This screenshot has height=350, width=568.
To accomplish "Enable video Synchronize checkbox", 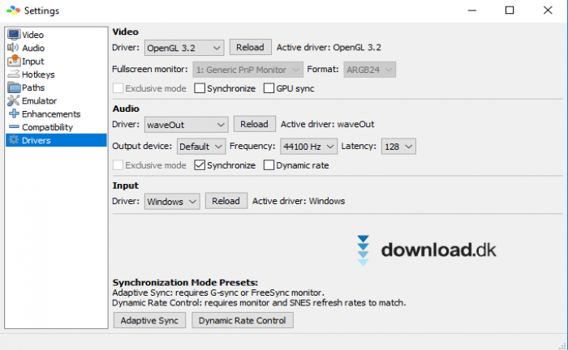I will point(200,88).
